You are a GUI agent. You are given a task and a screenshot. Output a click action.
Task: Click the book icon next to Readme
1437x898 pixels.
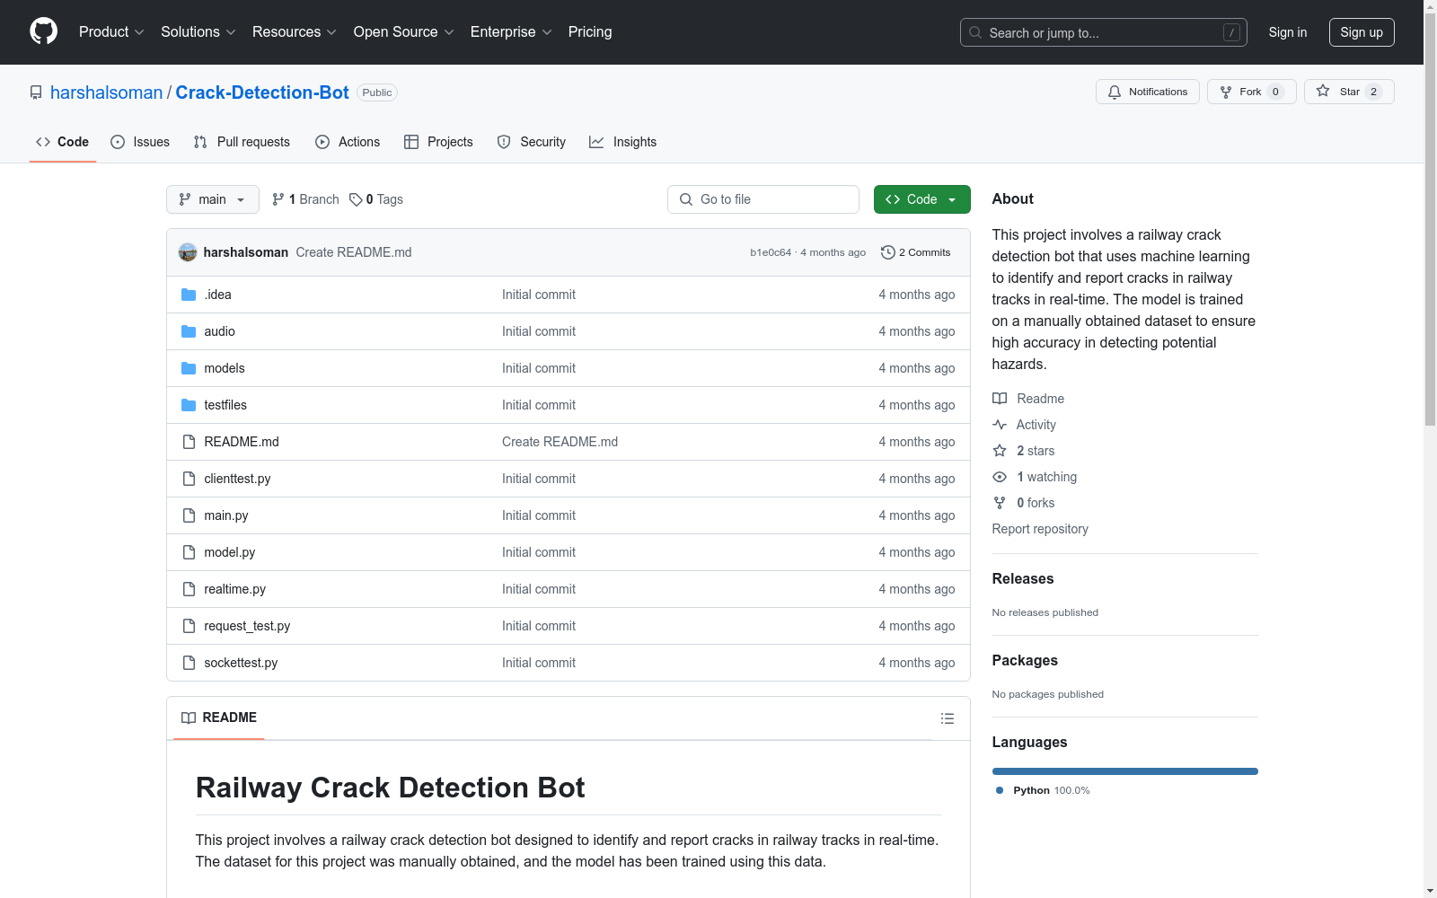[1000, 399]
